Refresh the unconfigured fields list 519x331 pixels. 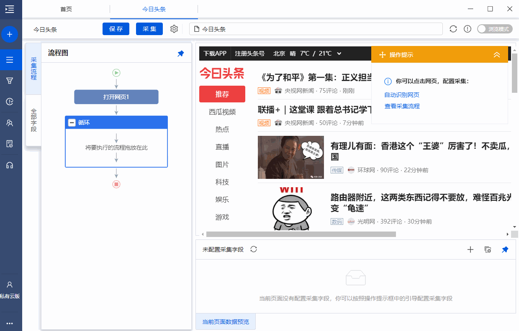(254, 249)
